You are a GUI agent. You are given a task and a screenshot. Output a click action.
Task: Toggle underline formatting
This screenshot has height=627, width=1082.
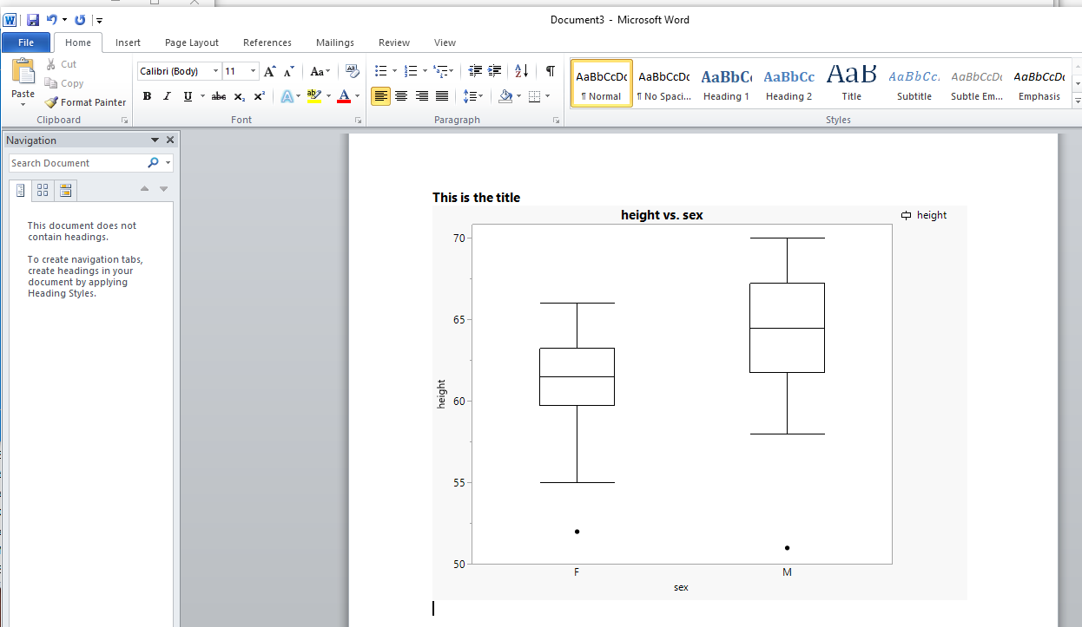point(186,95)
